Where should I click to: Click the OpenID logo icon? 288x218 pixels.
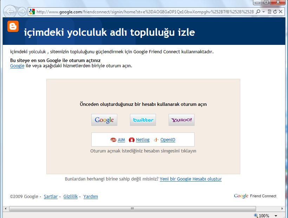(156, 140)
